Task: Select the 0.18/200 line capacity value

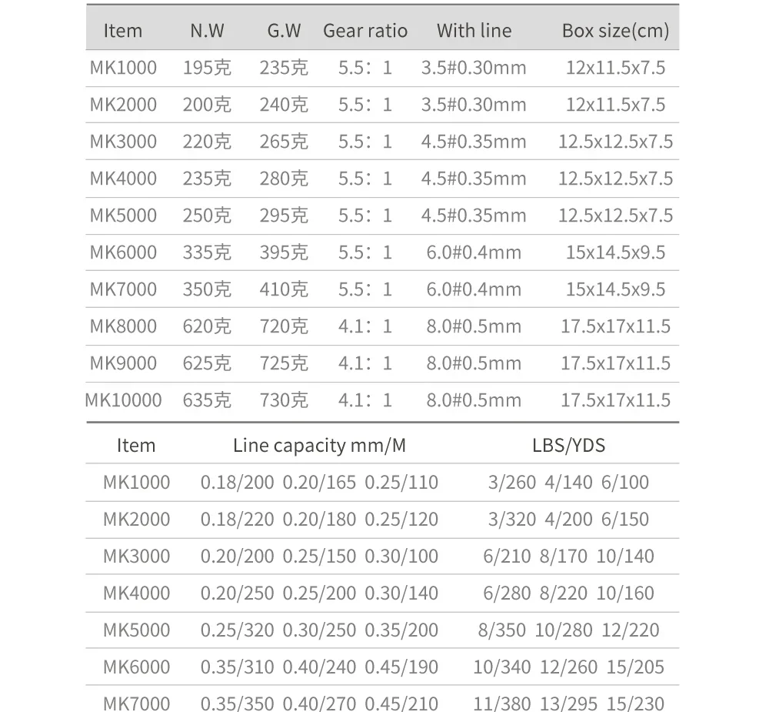Action: [x=237, y=483]
